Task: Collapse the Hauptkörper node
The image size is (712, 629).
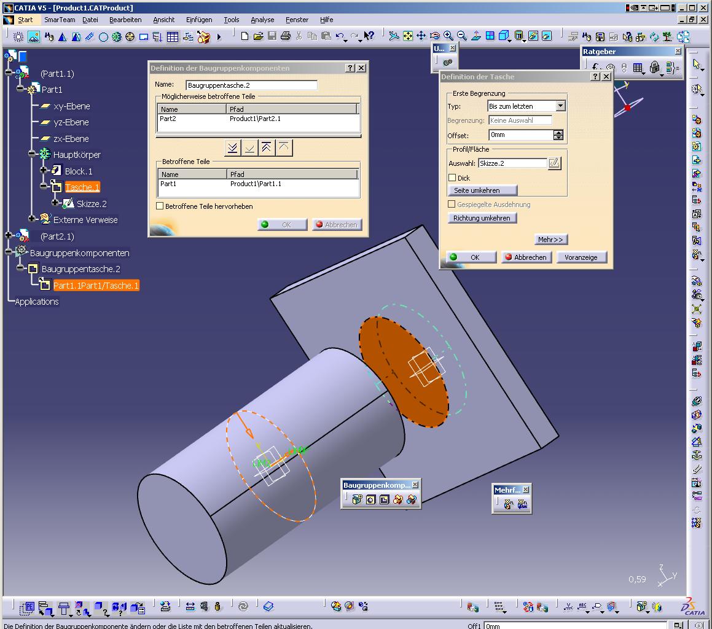Action: (31, 154)
